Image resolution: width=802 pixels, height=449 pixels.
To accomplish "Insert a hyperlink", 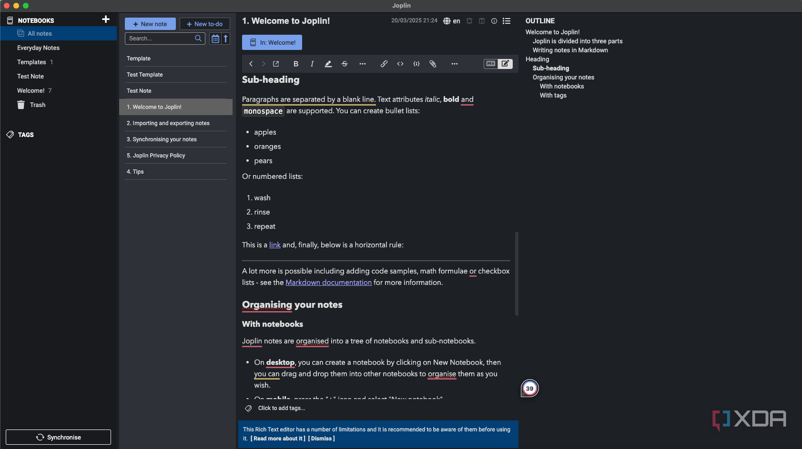I will point(384,64).
